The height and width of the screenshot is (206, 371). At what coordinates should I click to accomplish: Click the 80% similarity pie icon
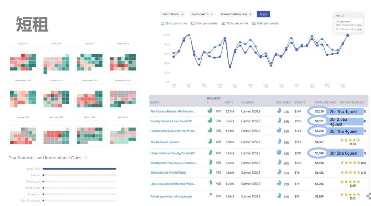(210, 111)
